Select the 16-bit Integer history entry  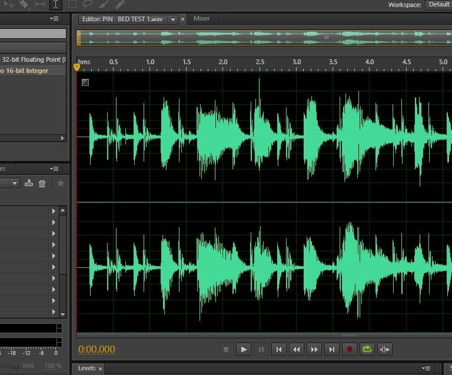(33, 71)
